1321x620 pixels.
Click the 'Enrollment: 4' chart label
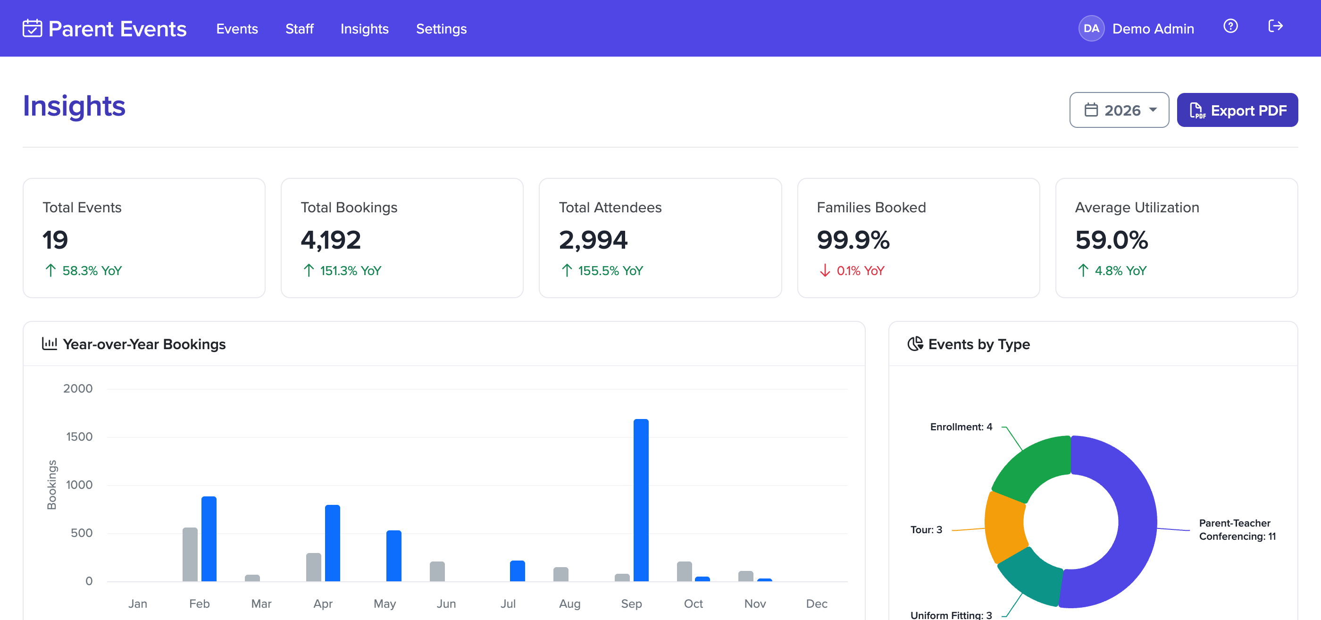[961, 427]
